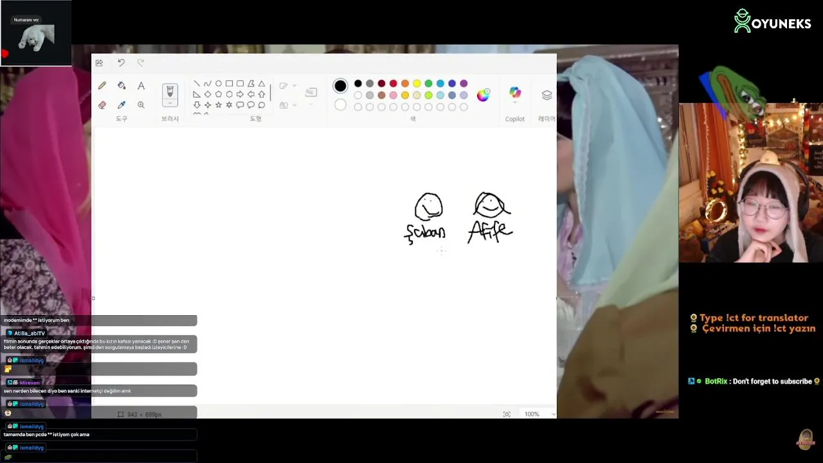823x463 pixels.
Task: Pick the dark red palette color
Action: click(381, 84)
